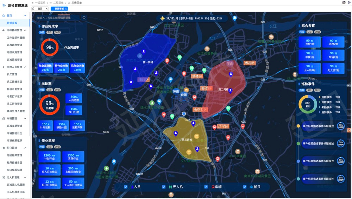Open the user avatar at top right
Screen dimensions: 352x199
click(x=344, y=2)
